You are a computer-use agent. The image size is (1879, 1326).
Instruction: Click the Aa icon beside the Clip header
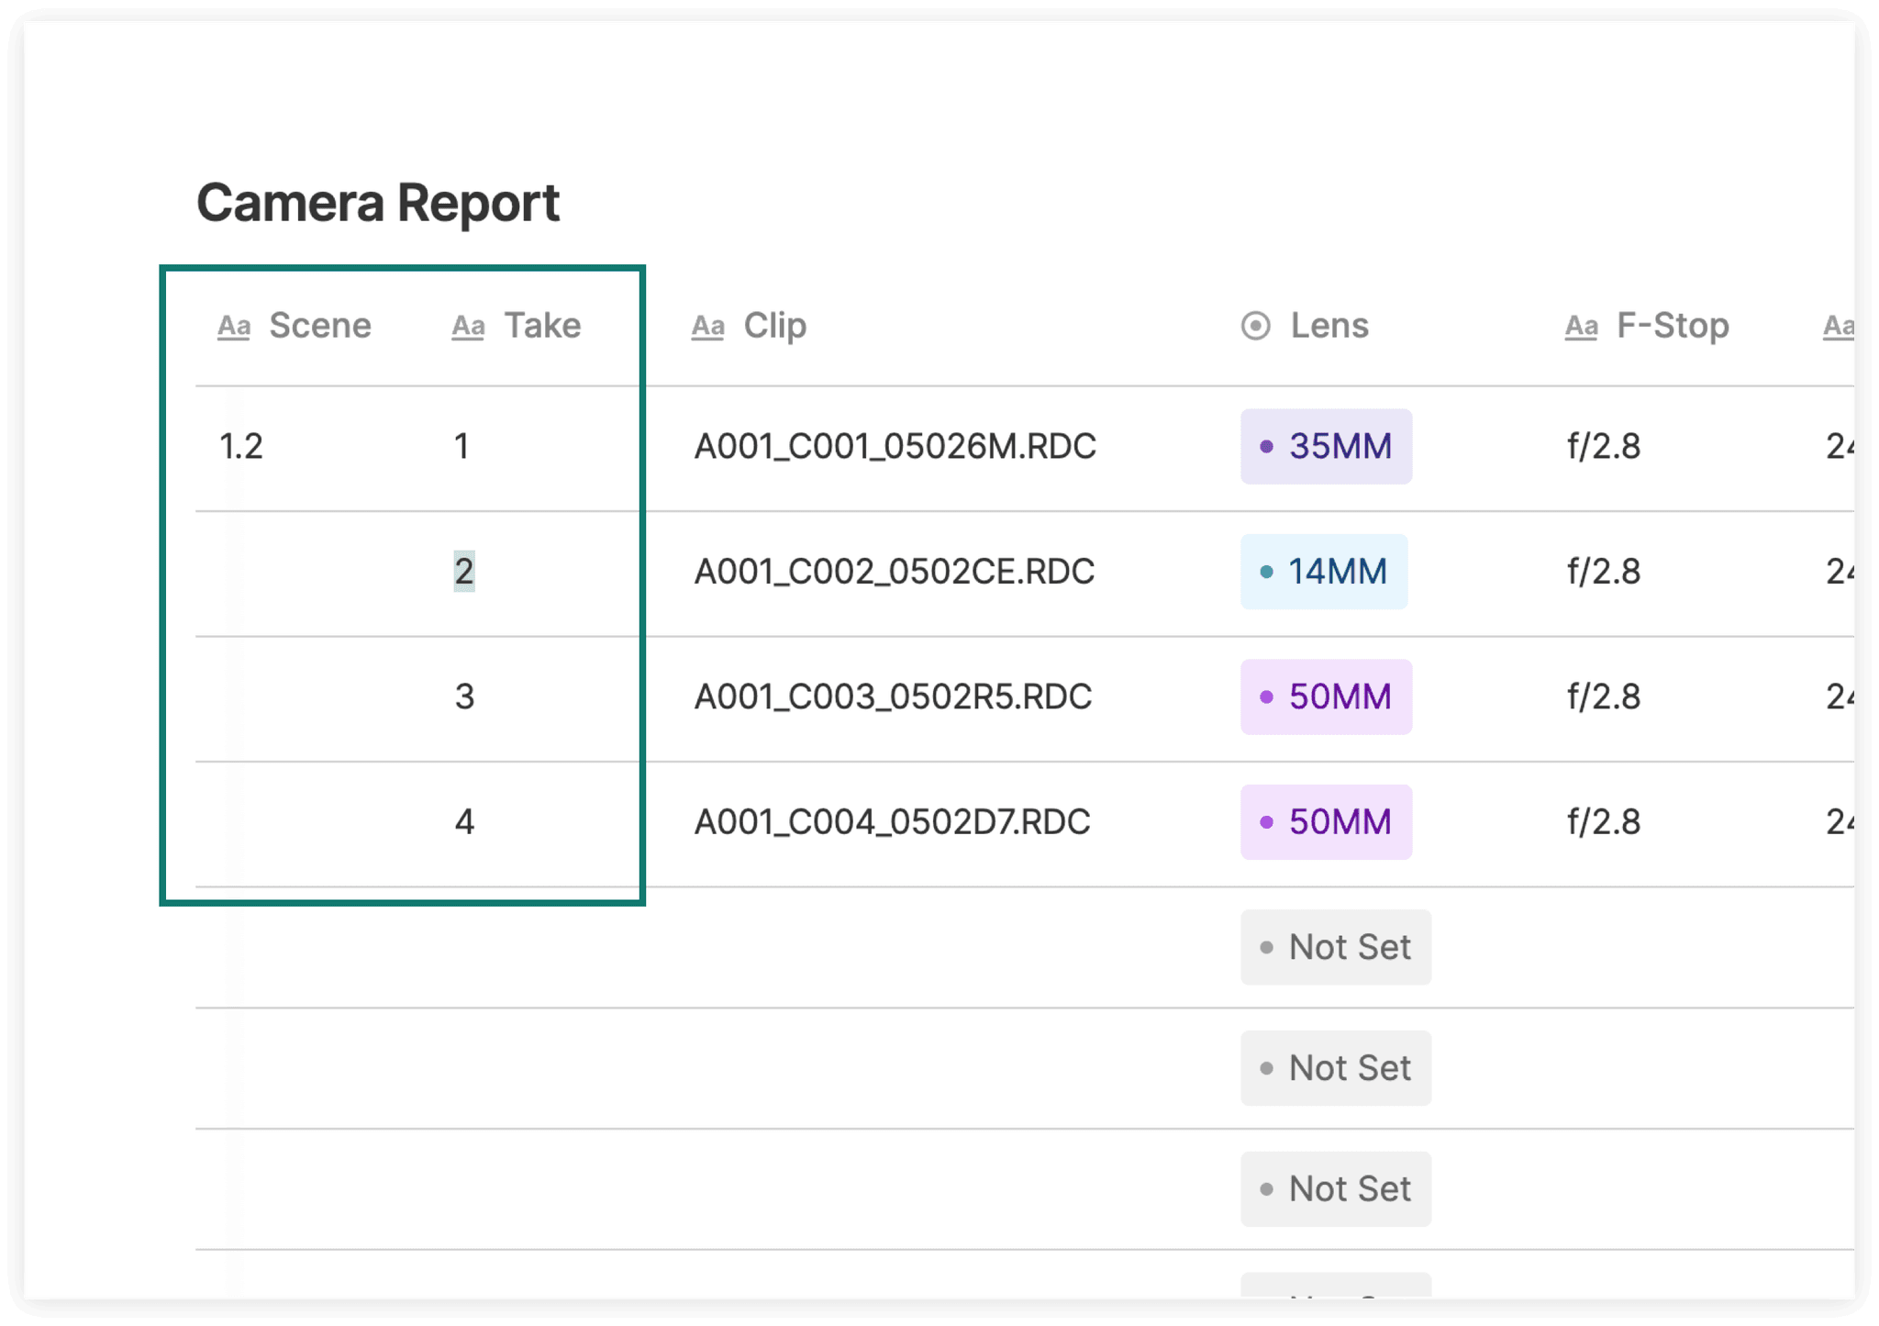pos(707,326)
